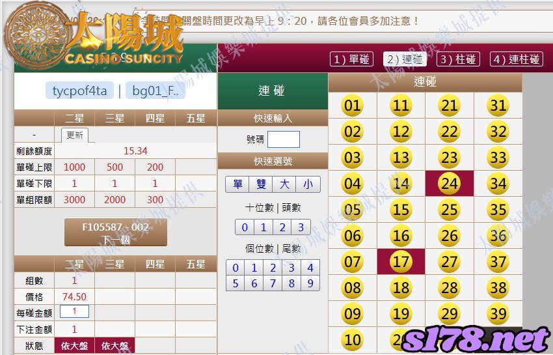Image resolution: width=553 pixels, height=355 pixels.
Task: Select ball number 09
Action: point(353,314)
